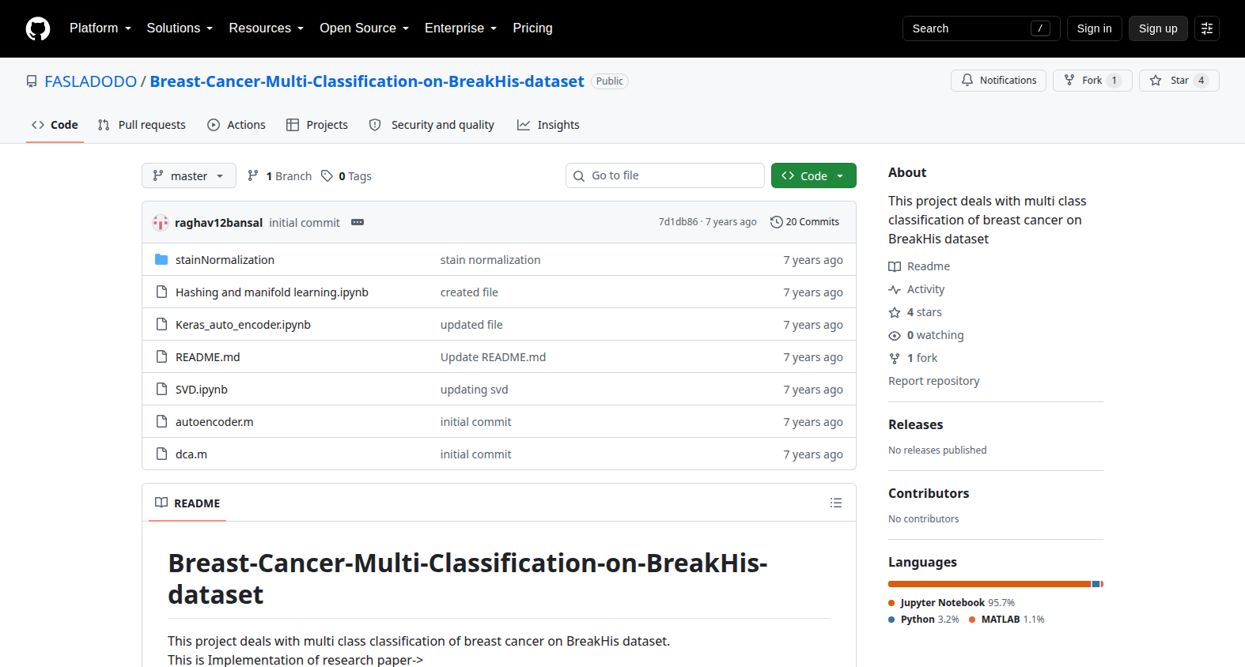Switch to Security and quality tab
The image size is (1245, 667).
(x=432, y=125)
